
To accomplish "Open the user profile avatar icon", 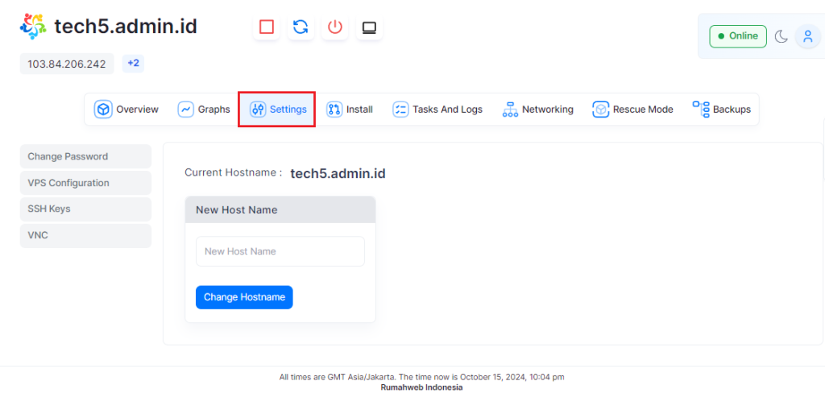I will click(807, 36).
